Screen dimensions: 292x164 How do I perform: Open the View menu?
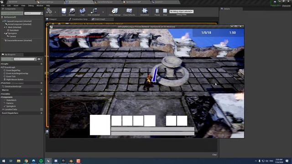23,5
